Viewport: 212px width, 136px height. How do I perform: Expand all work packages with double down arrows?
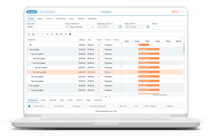(52, 34)
